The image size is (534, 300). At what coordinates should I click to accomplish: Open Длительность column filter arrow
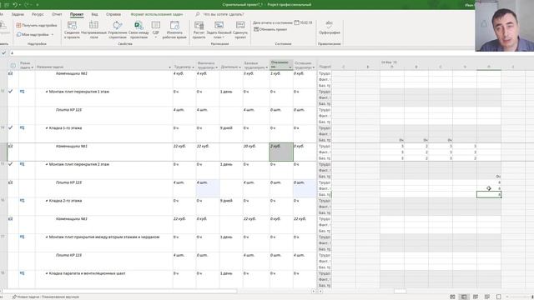[x=239, y=67]
